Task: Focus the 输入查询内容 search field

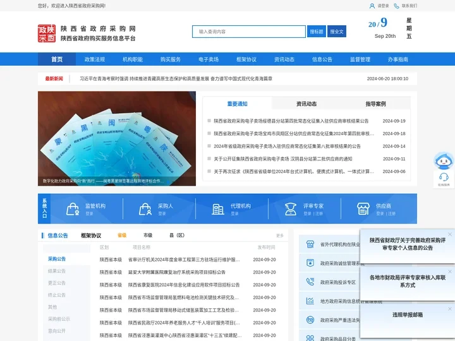Action: pyautogui.click(x=249, y=32)
